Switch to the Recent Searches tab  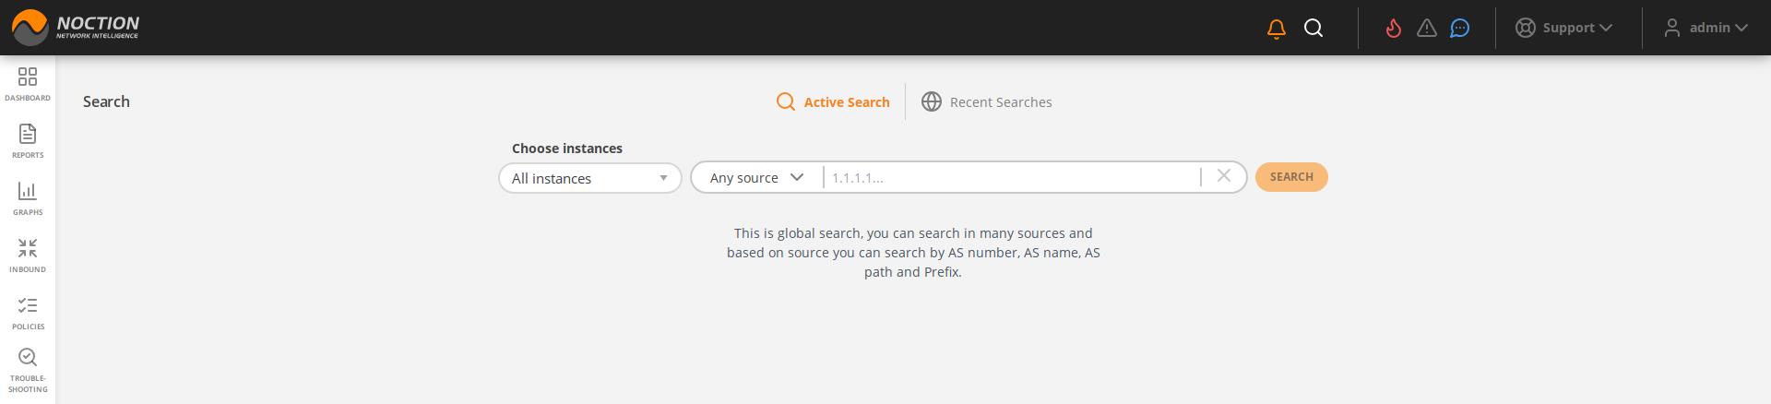(x=987, y=102)
